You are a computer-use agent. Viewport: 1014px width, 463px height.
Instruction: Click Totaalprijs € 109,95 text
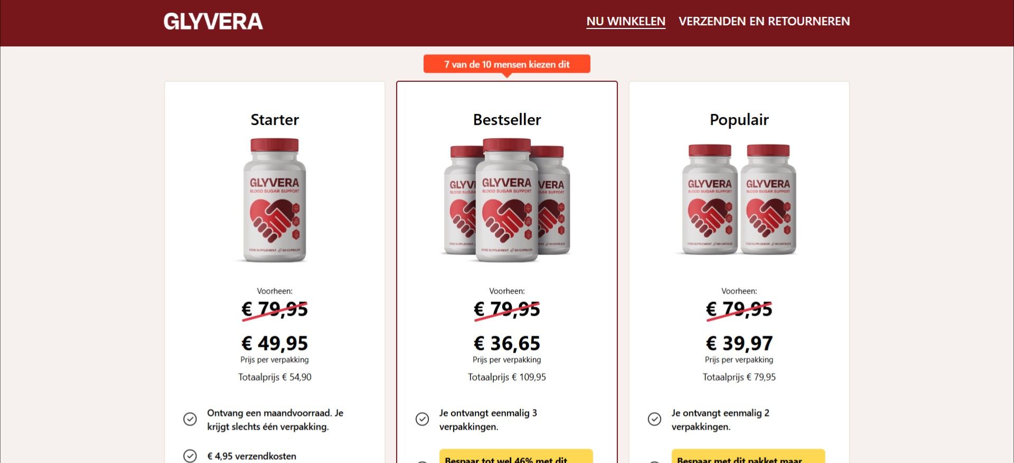tap(507, 377)
